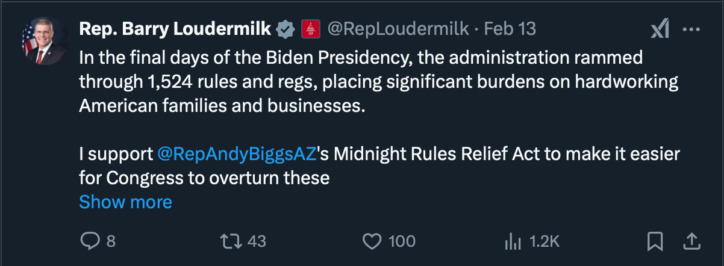
Task: Click the 1.2K views count
Action: [545, 241]
